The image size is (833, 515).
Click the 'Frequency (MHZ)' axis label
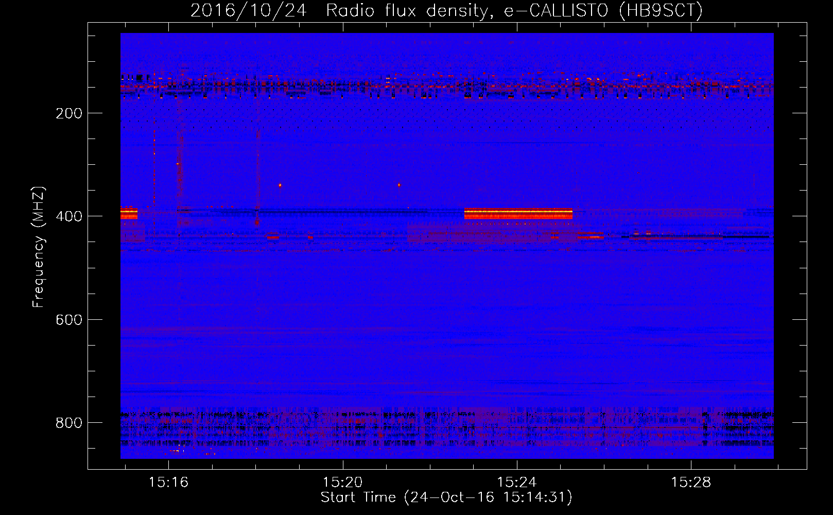click(x=39, y=247)
